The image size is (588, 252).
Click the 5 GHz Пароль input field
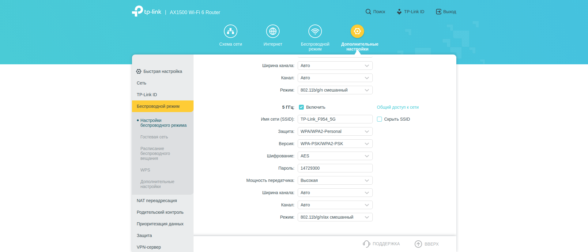(335, 168)
